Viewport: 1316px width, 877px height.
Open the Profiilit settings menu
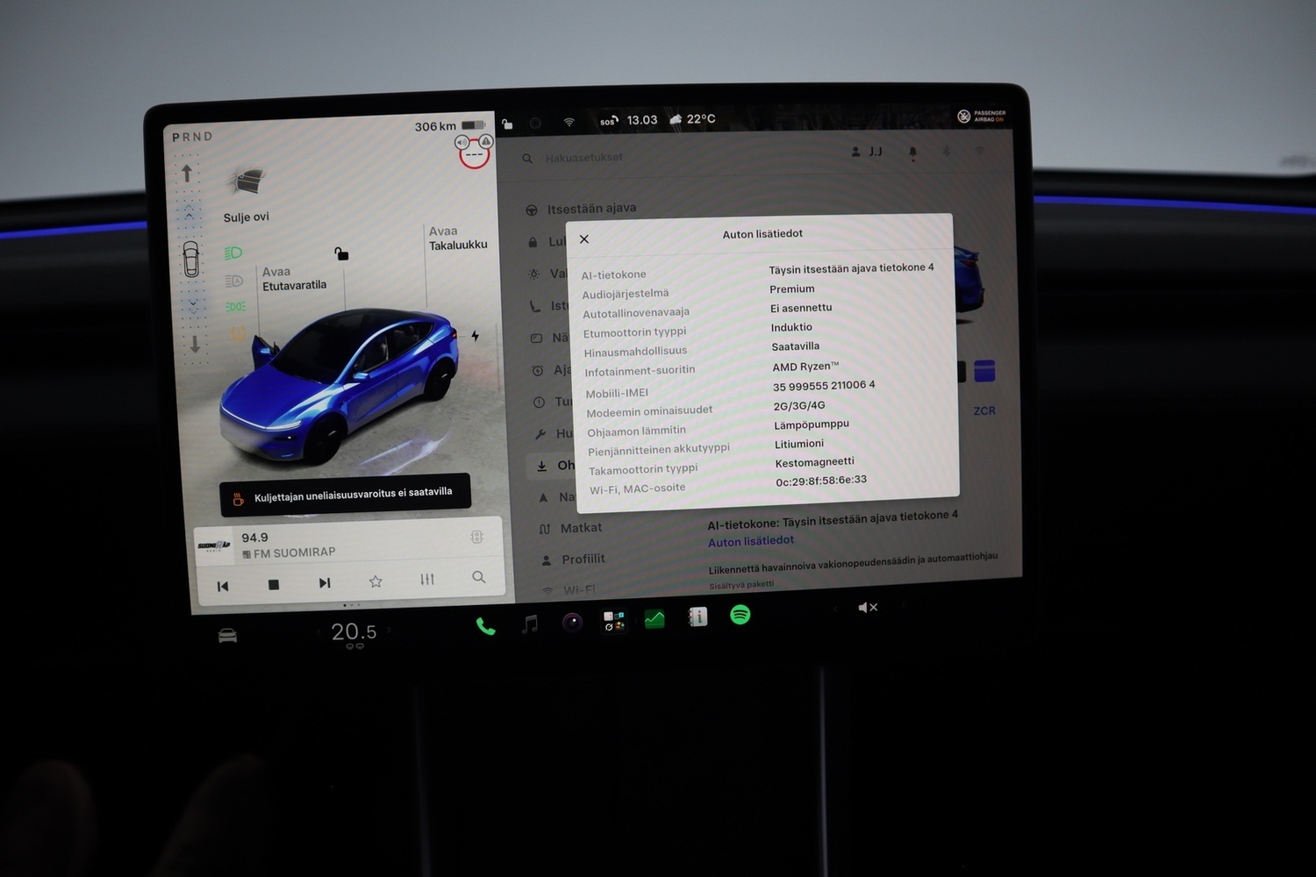tap(573, 560)
